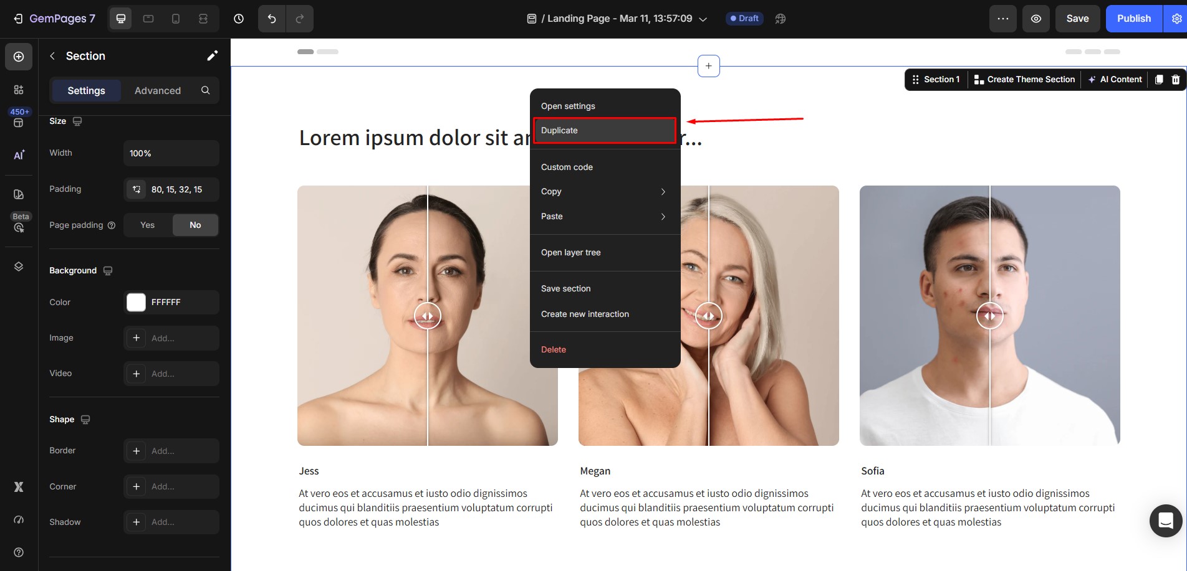Image resolution: width=1187 pixels, height=571 pixels.
Task: Open the live chat bubble icon
Action: (x=1165, y=521)
